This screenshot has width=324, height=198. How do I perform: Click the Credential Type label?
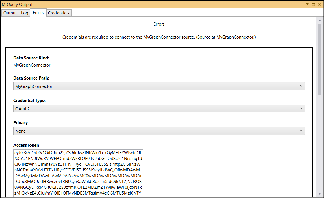(29, 101)
